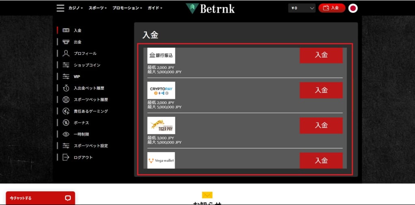Open the hamburger menu icon
415x205 pixels.
pyautogui.click(x=60, y=8)
